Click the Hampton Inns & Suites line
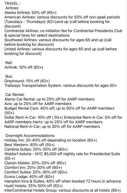Image resolution: width=127 pixels, height=193 pixels. point(63,181)
